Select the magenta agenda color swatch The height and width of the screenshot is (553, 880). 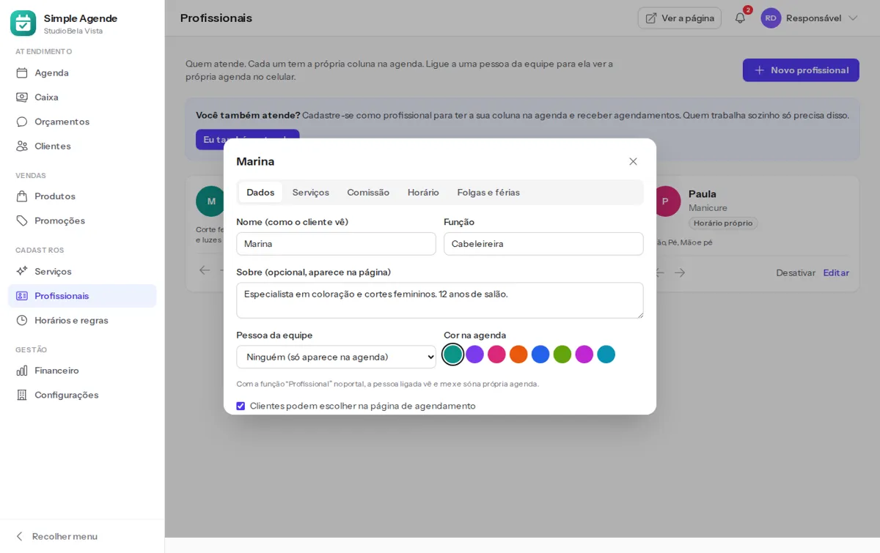click(584, 355)
